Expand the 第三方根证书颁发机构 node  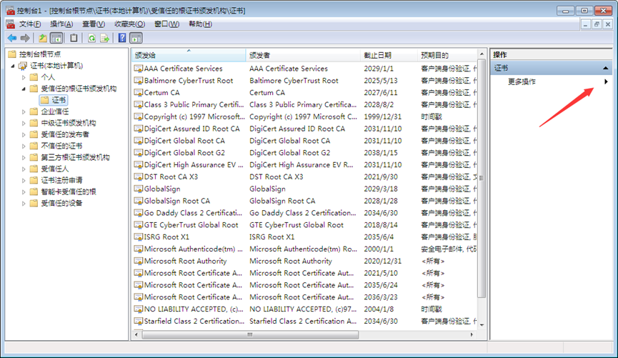point(24,157)
